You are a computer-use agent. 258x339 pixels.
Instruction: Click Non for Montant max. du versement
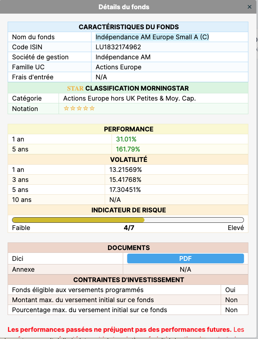[232, 300]
